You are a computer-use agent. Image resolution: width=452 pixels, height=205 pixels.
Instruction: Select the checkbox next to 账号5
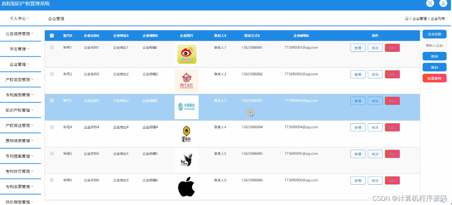pos(52,154)
